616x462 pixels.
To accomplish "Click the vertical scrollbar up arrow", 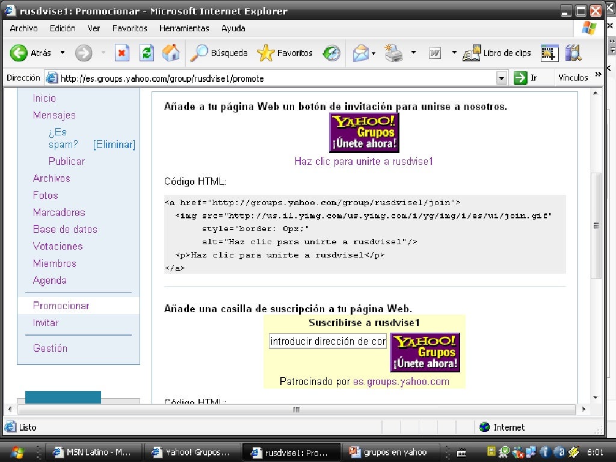I will pos(596,93).
